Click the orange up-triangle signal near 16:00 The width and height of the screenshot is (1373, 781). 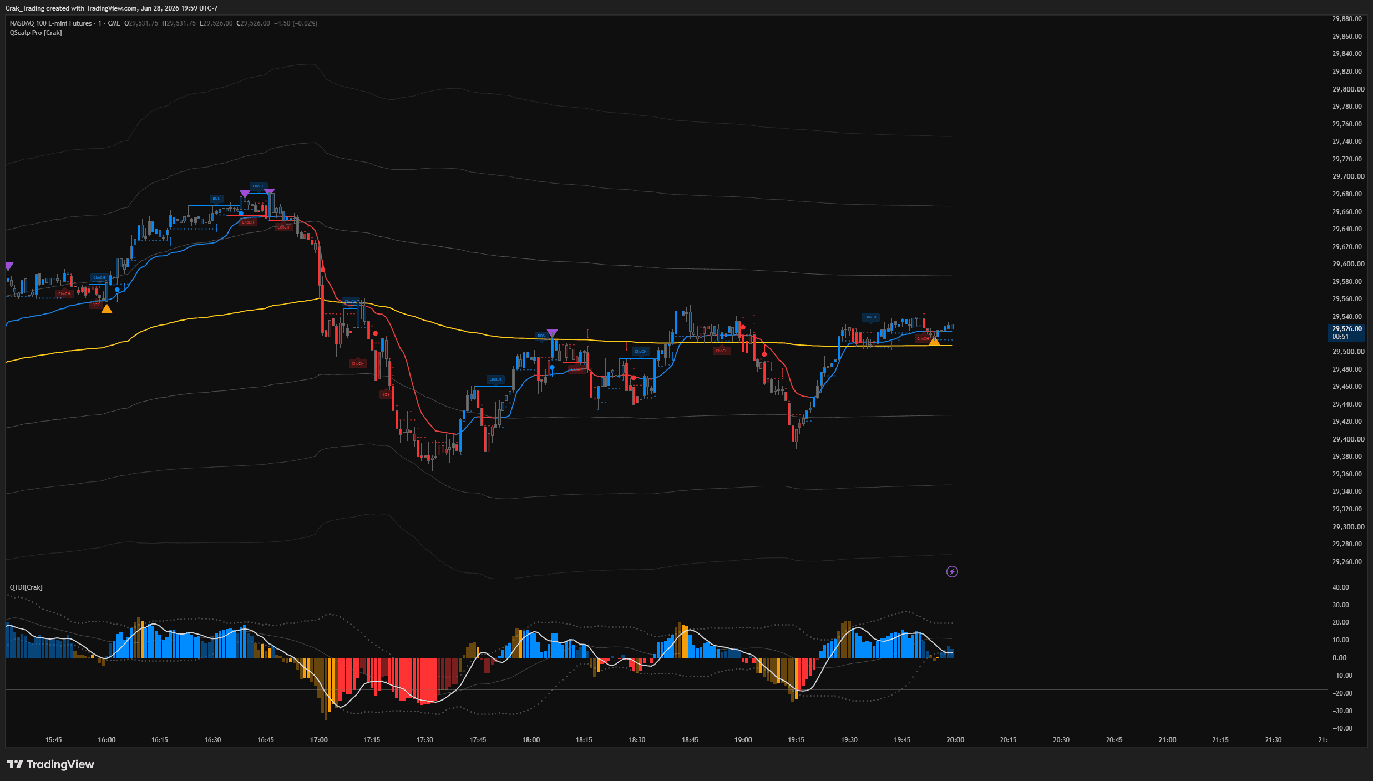pyautogui.click(x=107, y=308)
